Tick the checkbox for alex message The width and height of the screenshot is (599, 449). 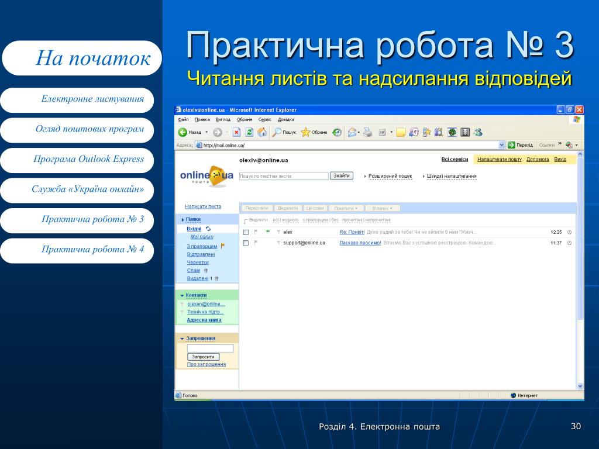pos(246,232)
